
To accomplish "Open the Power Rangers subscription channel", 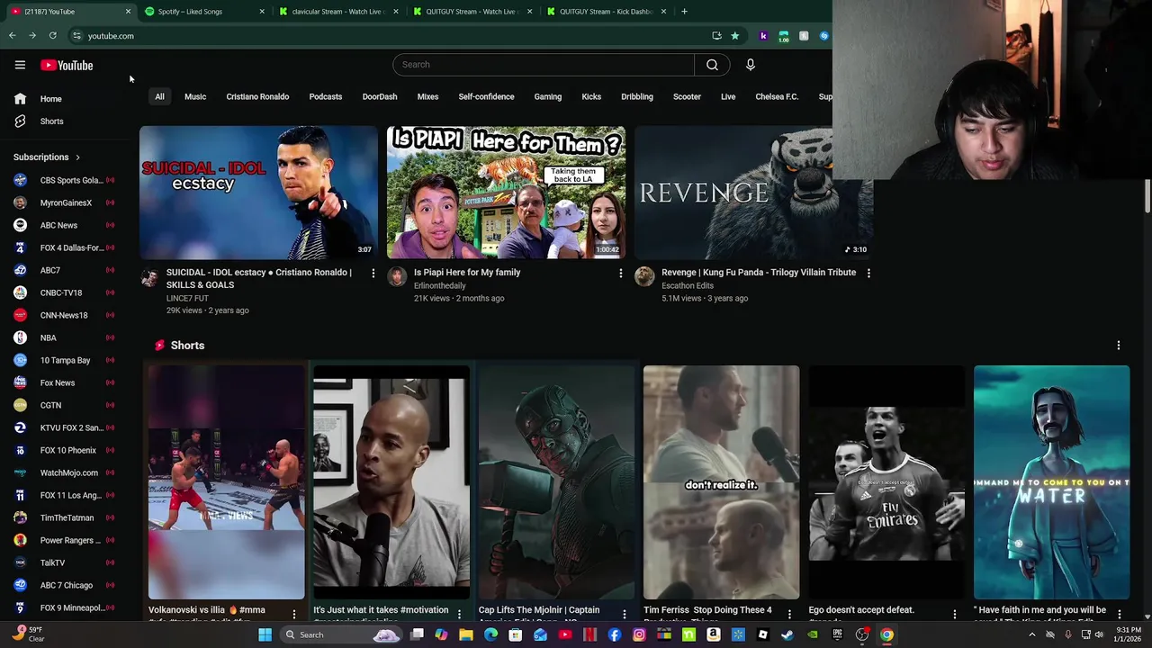I will [65, 540].
